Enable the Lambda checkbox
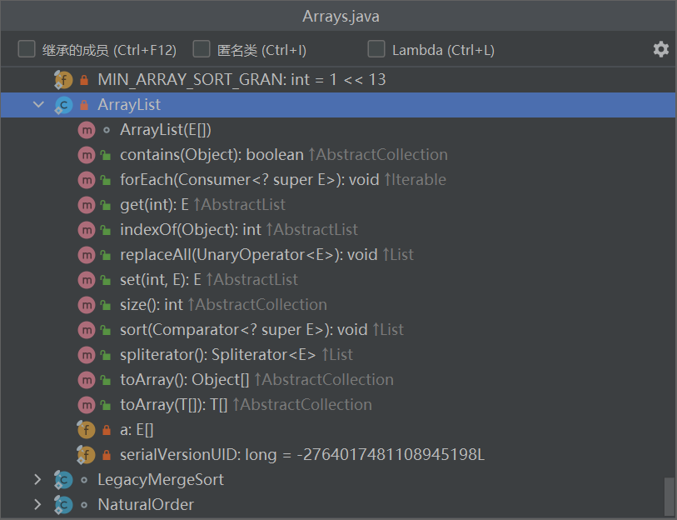 click(x=376, y=49)
